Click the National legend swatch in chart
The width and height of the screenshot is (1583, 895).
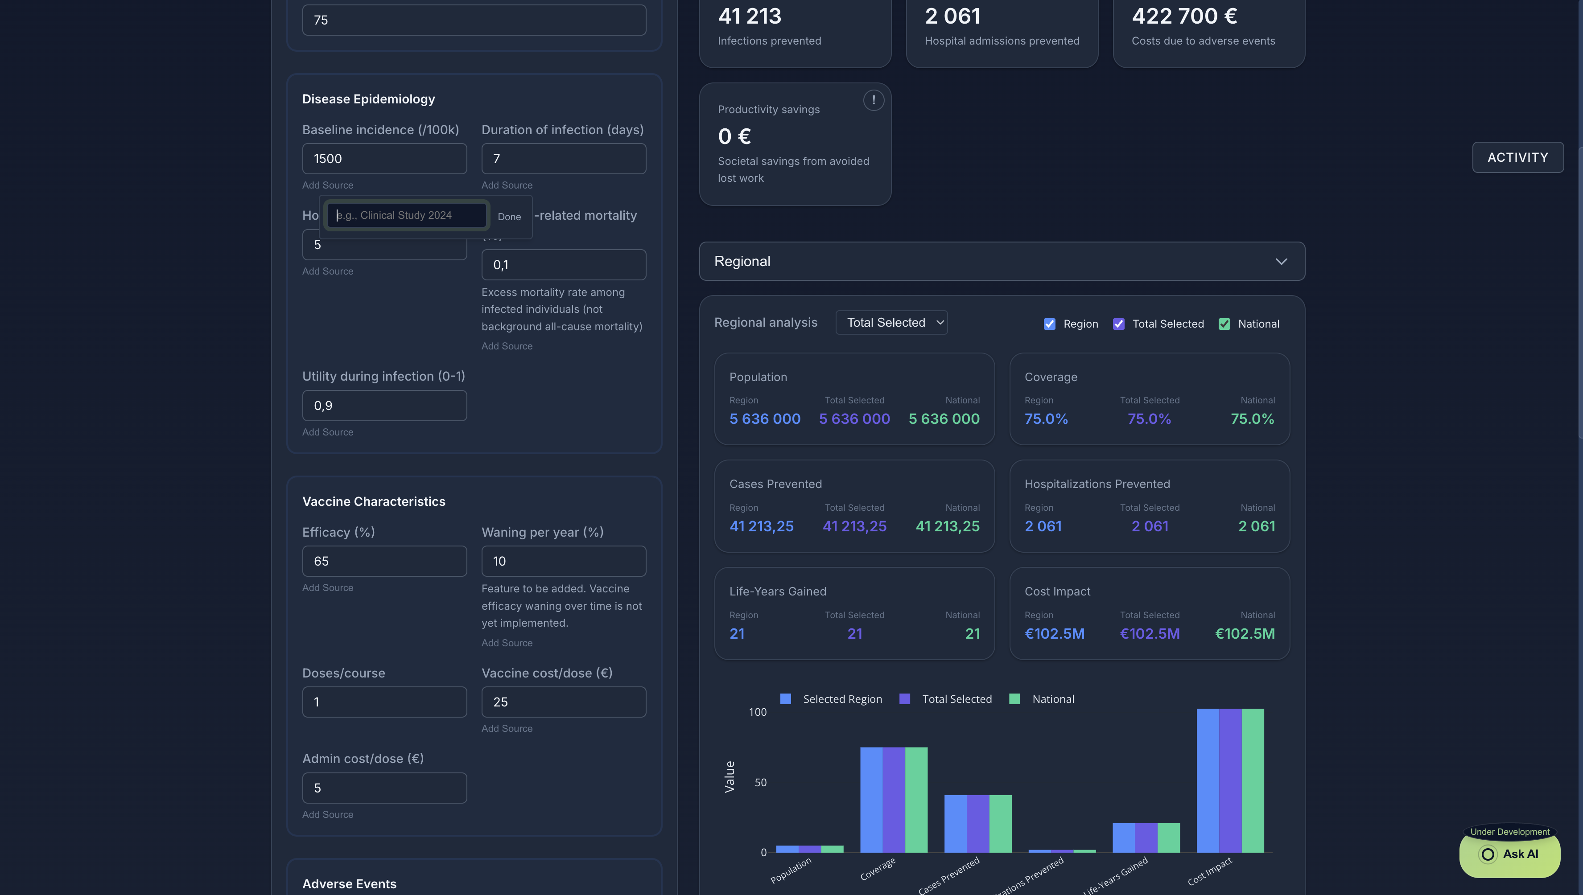point(1015,699)
